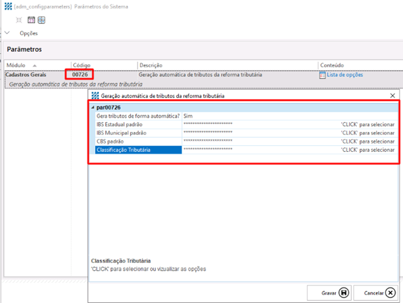Click the list icon beside Lista de opções
Screen dimensions: 403x303
click(x=322, y=75)
